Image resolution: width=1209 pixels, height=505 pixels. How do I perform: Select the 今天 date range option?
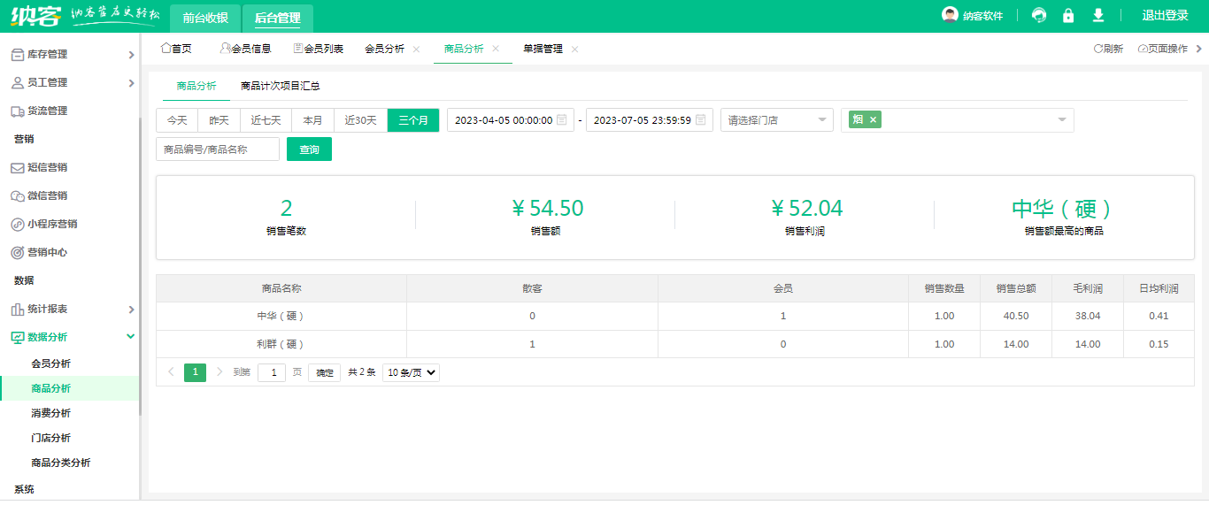click(177, 120)
